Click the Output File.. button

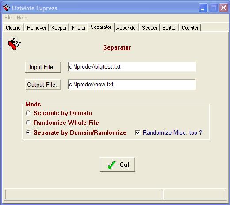[x=43, y=85]
